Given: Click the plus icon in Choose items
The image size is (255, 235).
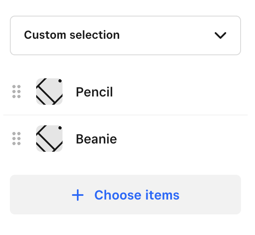Looking at the screenshot, I should [78, 195].
